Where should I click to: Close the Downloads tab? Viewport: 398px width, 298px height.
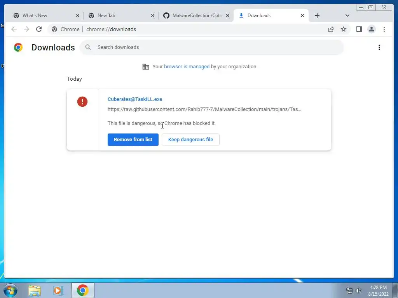point(302,16)
